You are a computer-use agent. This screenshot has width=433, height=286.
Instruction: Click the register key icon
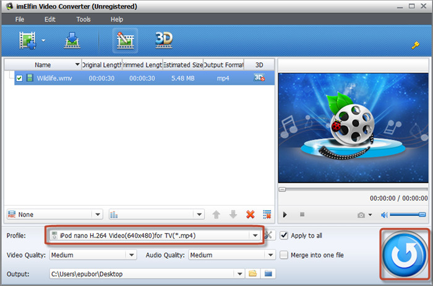coord(415,45)
